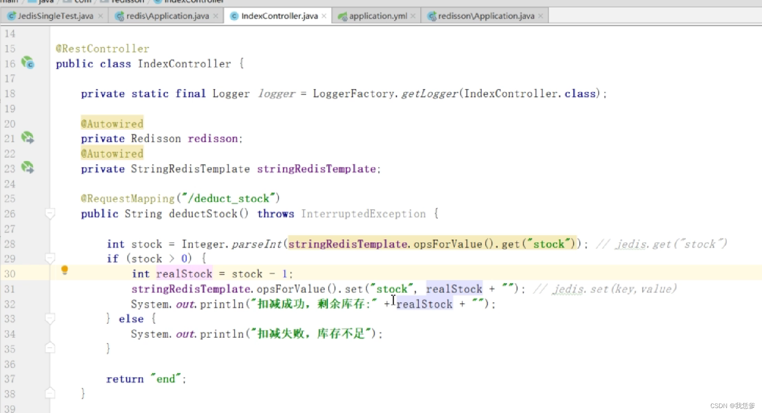Viewport: 762px width, 413px height.
Task: Click the println failure message on line 34
Action: (311, 334)
